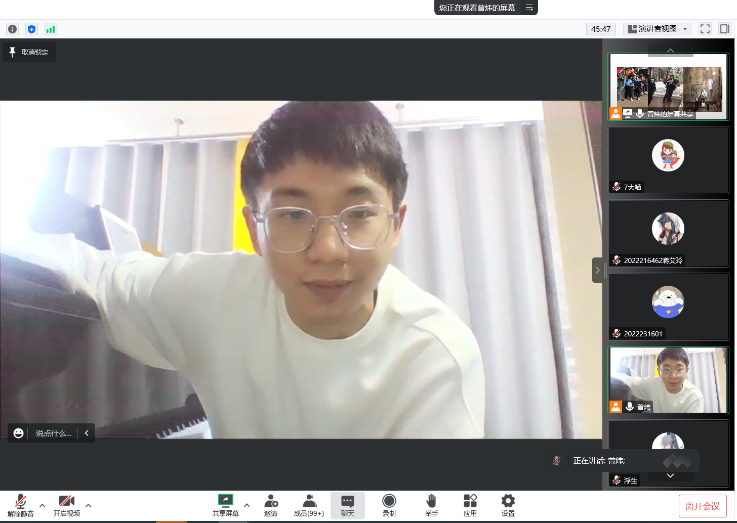Open 设置 settings gear
This screenshot has width=737, height=523.
pos(508,505)
